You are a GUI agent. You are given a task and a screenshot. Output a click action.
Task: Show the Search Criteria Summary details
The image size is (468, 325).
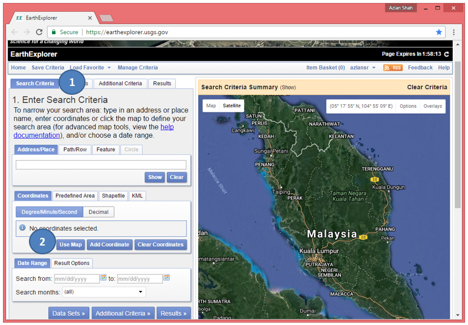point(288,87)
